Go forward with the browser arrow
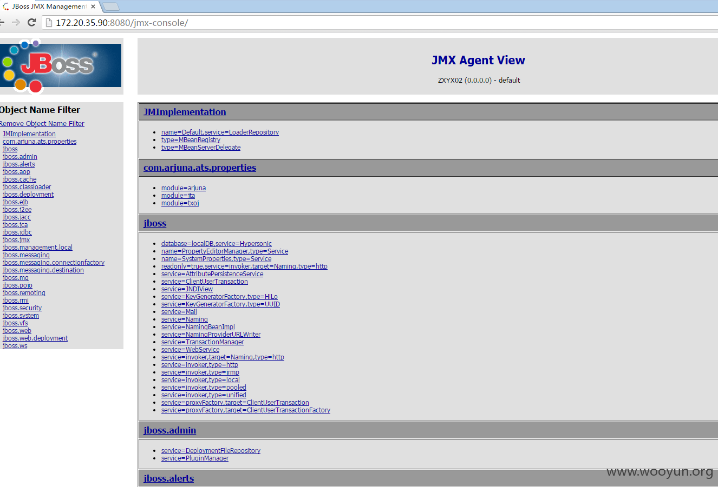Screen dimensions: 718x487 16,23
